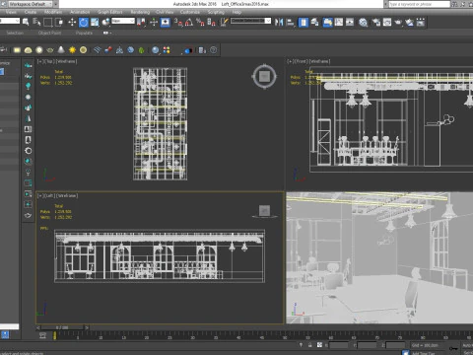This screenshot has width=473, height=355.
Task: Open the Modifiers menu
Action: tap(53, 12)
